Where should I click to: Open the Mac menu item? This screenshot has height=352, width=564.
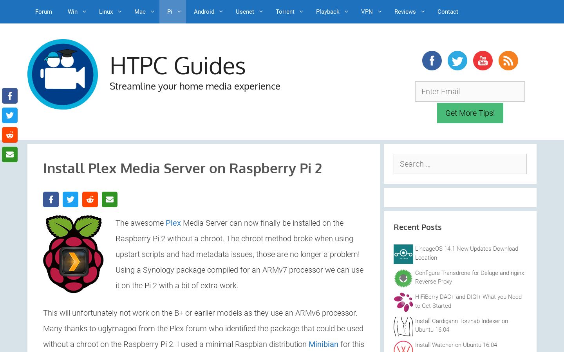(x=140, y=12)
